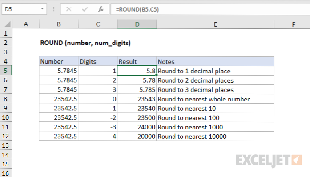The width and height of the screenshot is (310, 177).
Task: Click the Number cell 23542.5 in row 12
Action: (x=59, y=136)
